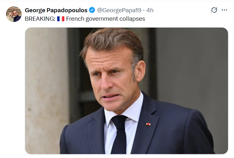Click the blue verified badge
The height and width of the screenshot is (158, 234).
coord(92,10)
